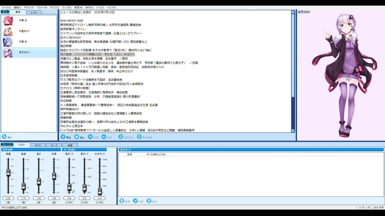385x216 pixels.
Task: Click the text editor scroll down arrow
Action: [293, 131]
